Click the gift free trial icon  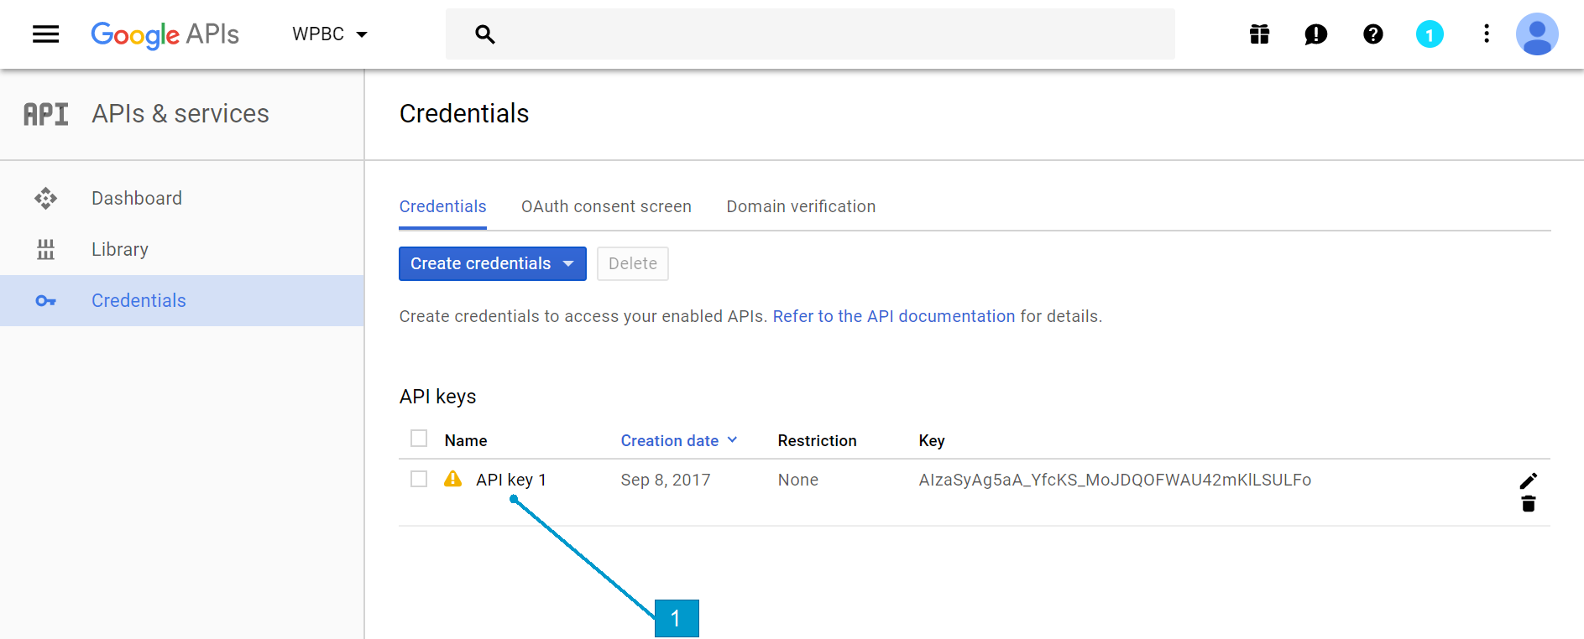tap(1259, 34)
